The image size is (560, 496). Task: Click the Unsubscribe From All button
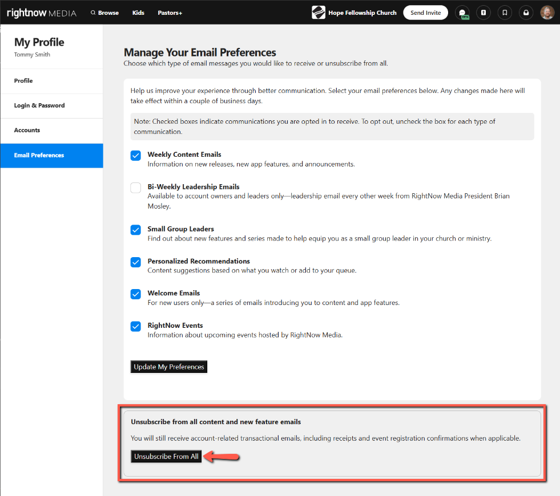click(x=166, y=457)
